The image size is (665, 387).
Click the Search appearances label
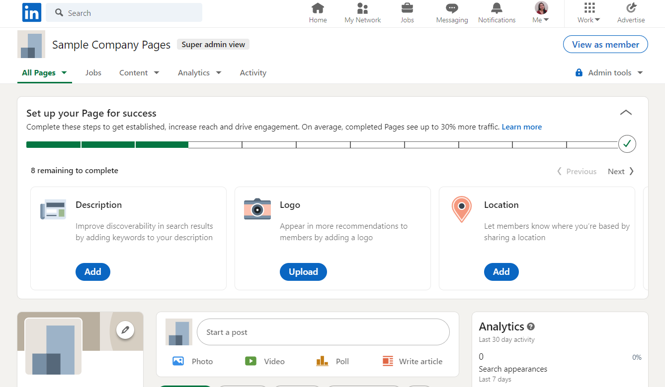(513, 369)
